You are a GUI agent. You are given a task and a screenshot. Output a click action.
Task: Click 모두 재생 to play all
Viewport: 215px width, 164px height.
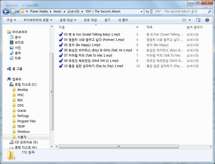90,20
